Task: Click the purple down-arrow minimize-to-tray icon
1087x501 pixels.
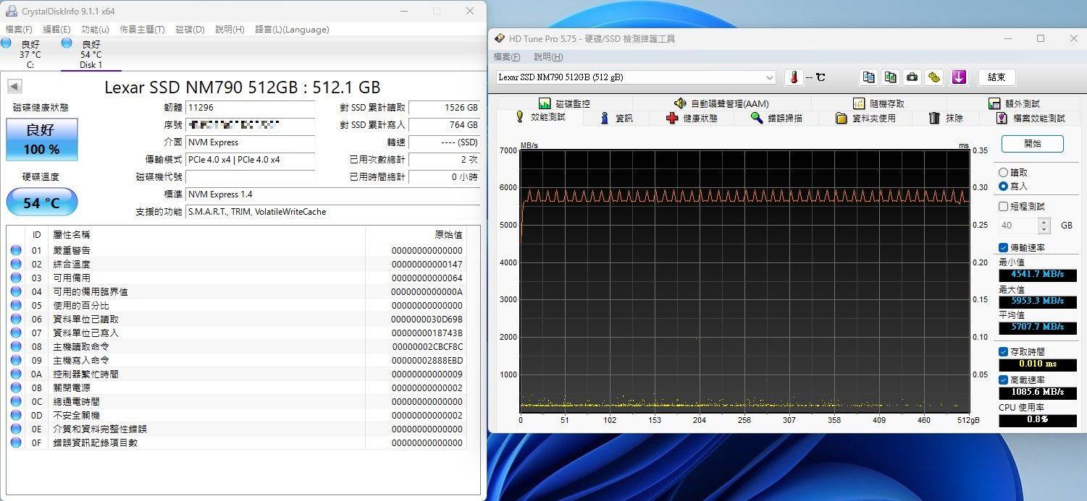Action: (959, 77)
